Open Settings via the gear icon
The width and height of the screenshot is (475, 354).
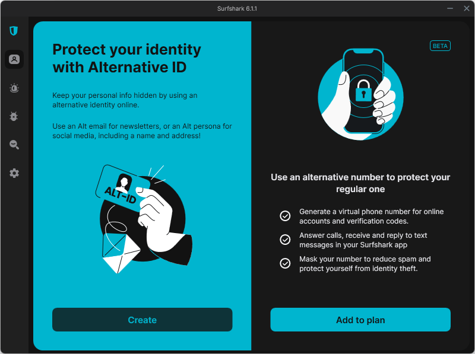click(x=14, y=173)
